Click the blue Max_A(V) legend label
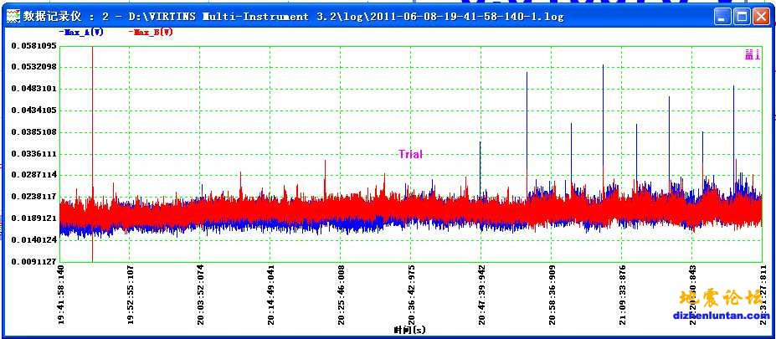 (81, 32)
